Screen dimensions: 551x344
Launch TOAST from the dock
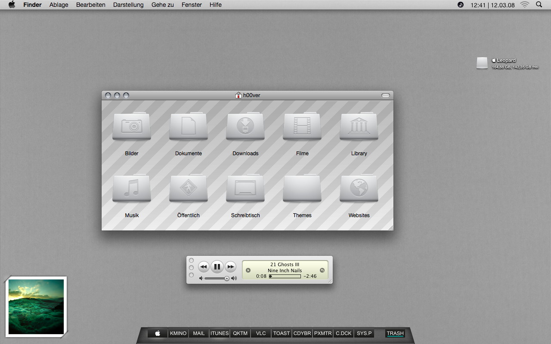[x=282, y=333]
